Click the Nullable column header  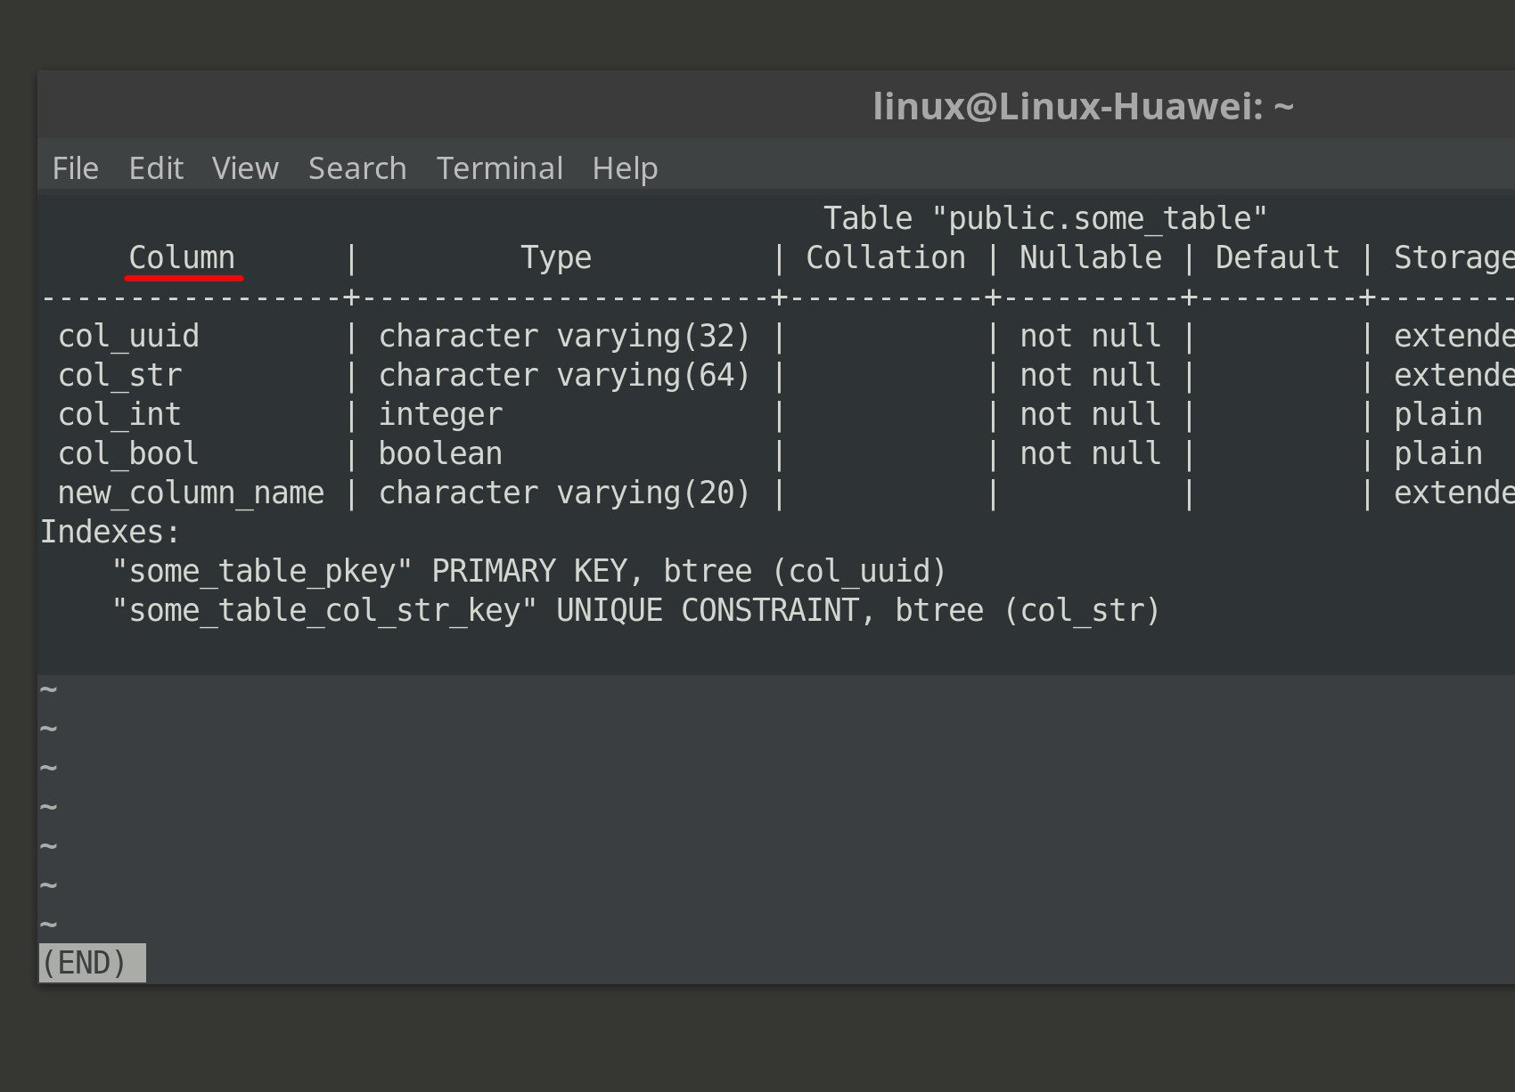point(1090,257)
